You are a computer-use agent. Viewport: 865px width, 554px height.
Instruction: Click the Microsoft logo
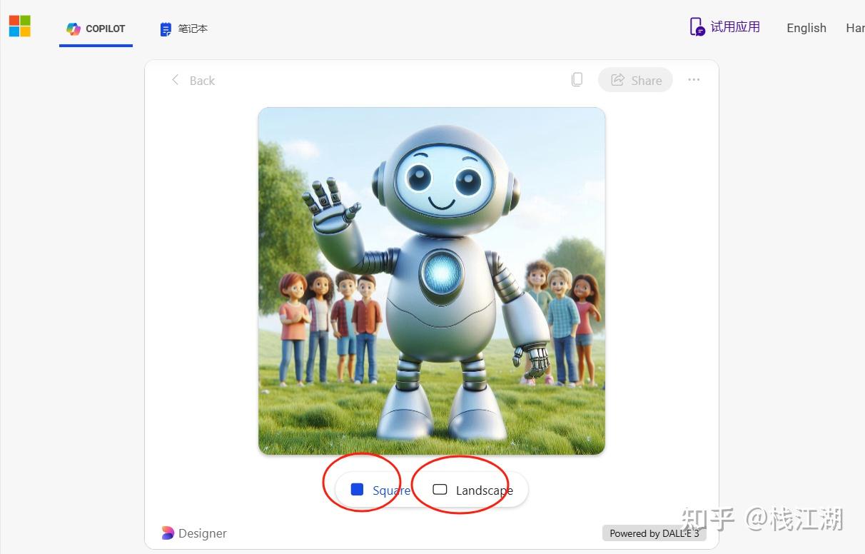click(20, 26)
